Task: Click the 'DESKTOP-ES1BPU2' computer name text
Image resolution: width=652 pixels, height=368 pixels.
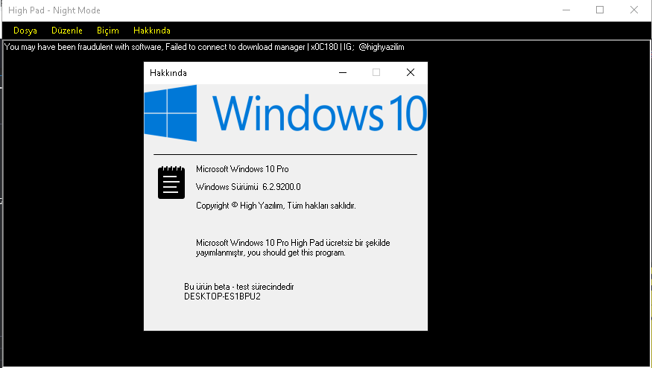Action: tap(223, 296)
